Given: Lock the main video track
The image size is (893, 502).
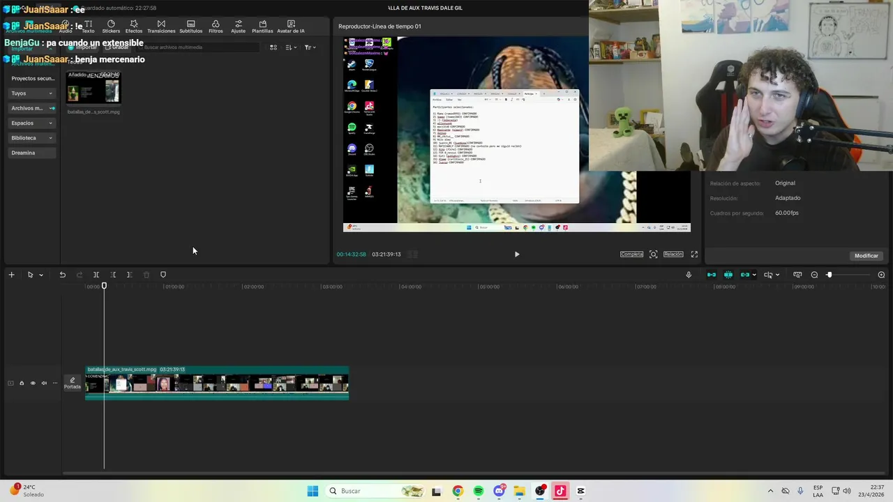Looking at the screenshot, I should point(22,383).
